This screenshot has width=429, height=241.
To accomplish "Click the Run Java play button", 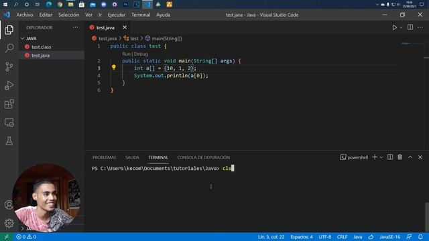I will [x=395, y=27].
